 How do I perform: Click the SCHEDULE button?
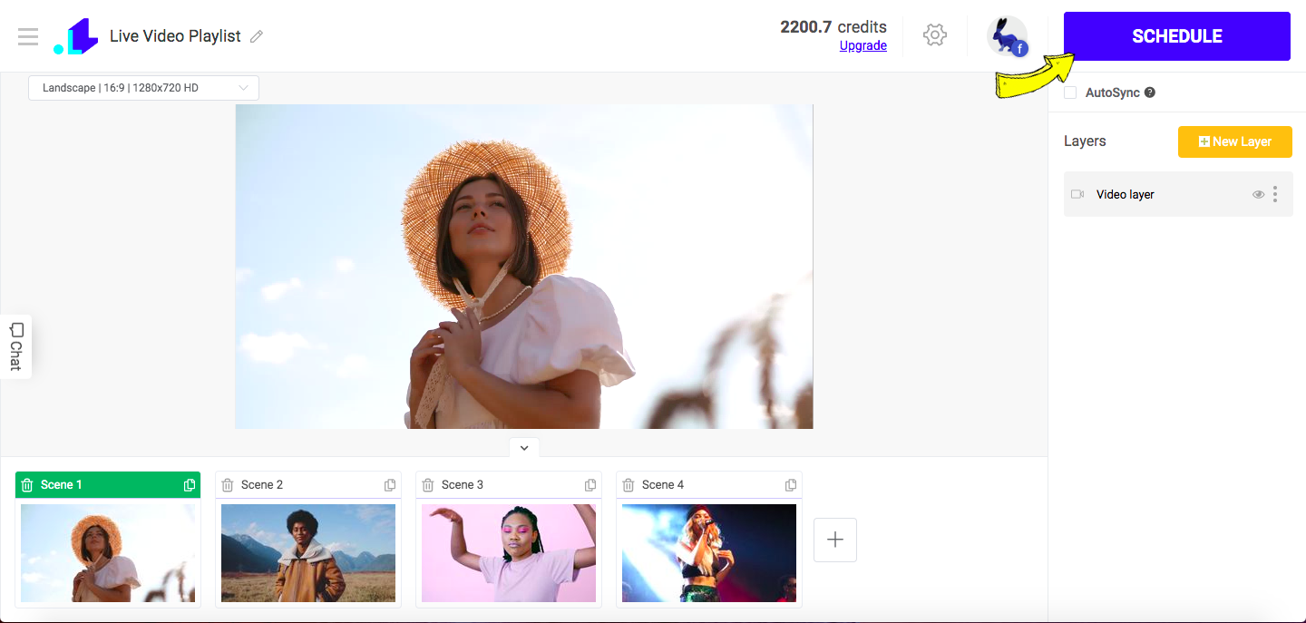(1176, 35)
